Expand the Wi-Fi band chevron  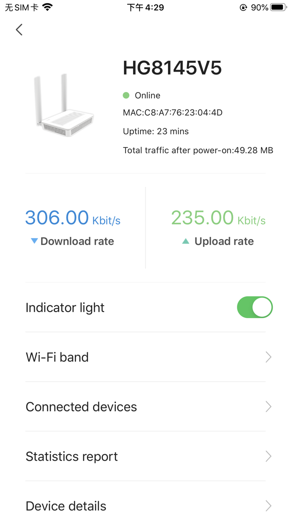(x=268, y=357)
